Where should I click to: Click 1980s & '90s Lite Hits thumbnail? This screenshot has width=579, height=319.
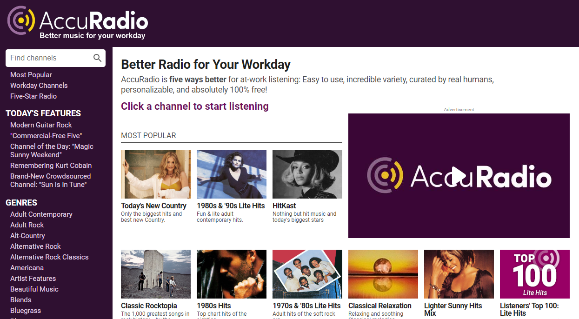click(232, 174)
